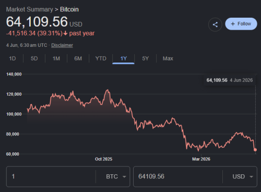Click the 80,000 axis label
The image size is (261, 192).
[13, 134]
